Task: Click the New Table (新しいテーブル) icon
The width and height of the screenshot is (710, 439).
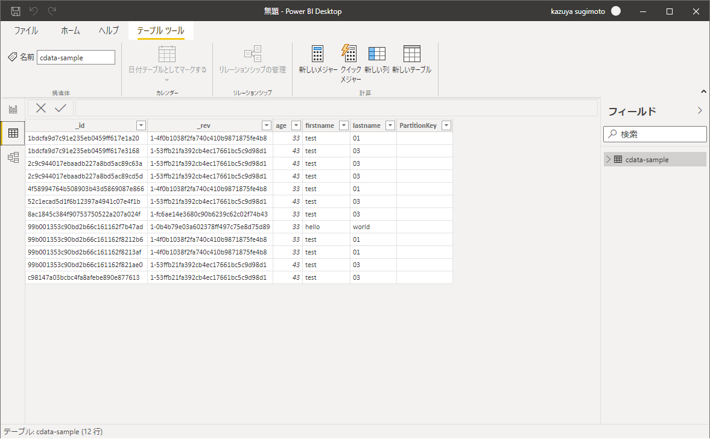Action: 411,54
